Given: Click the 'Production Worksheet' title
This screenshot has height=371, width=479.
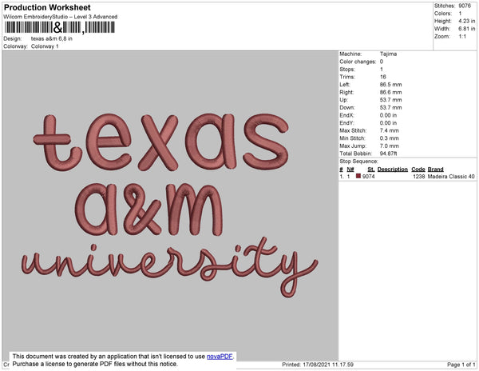Looking at the screenshot, I should click(47, 7).
